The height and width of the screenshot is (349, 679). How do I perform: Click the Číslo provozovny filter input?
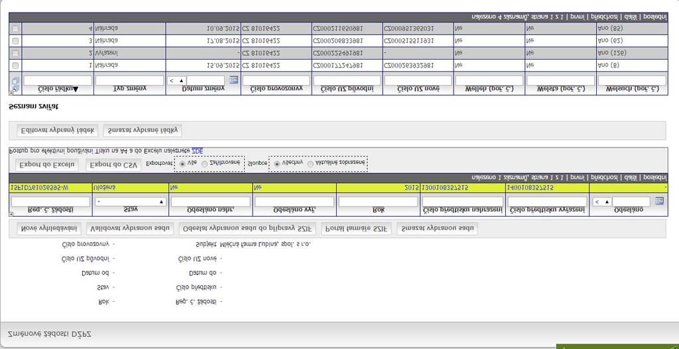[277, 81]
